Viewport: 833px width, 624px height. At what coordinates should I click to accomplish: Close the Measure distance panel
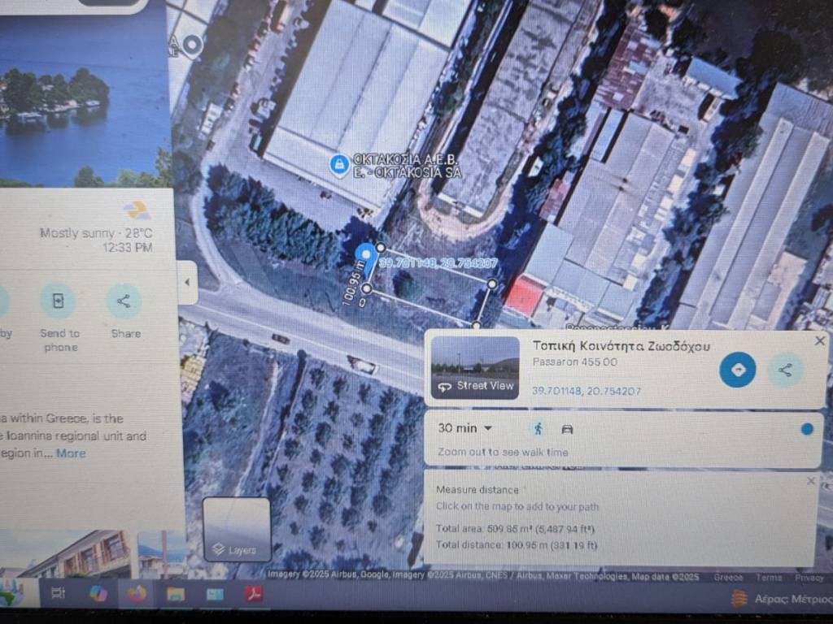tap(810, 481)
